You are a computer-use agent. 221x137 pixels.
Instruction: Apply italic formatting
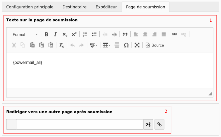(55, 34)
